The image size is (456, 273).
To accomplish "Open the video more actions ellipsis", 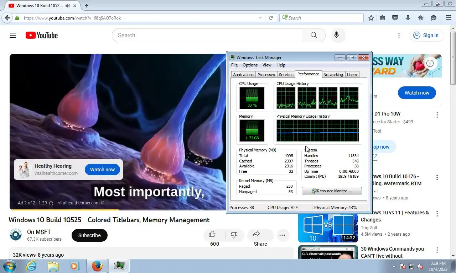I will pyautogui.click(x=282, y=235).
